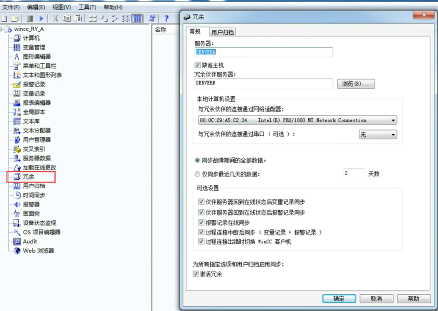
Task: Open the network adapter dropdown list
Action: pos(393,120)
